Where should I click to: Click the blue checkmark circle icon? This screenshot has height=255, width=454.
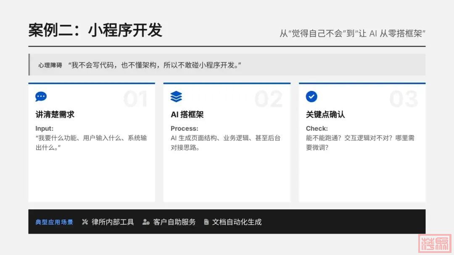pyautogui.click(x=311, y=97)
